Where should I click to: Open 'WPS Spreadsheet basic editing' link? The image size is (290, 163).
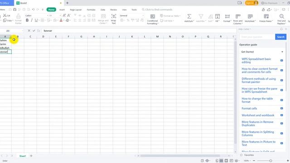(256, 60)
